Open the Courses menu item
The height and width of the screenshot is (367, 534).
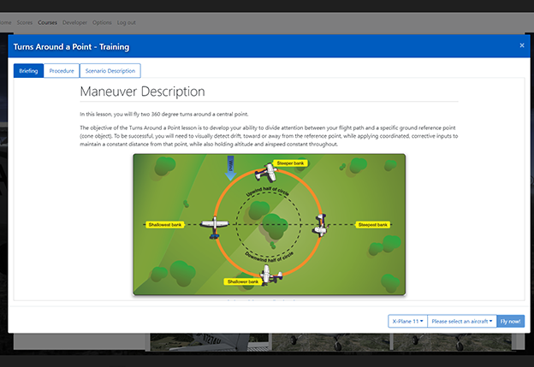(47, 22)
